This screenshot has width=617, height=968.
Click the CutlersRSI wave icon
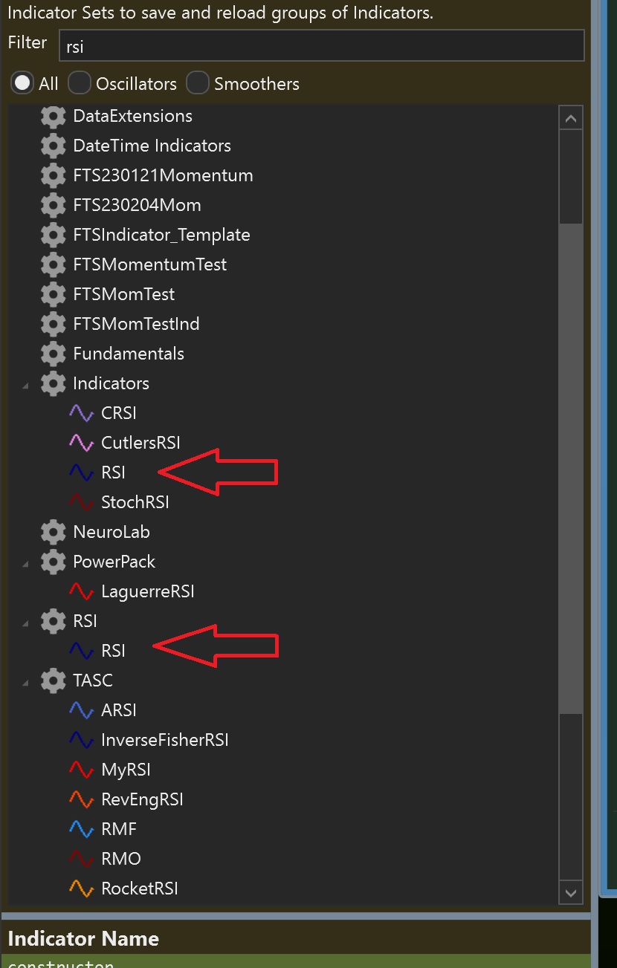(x=80, y=443)
